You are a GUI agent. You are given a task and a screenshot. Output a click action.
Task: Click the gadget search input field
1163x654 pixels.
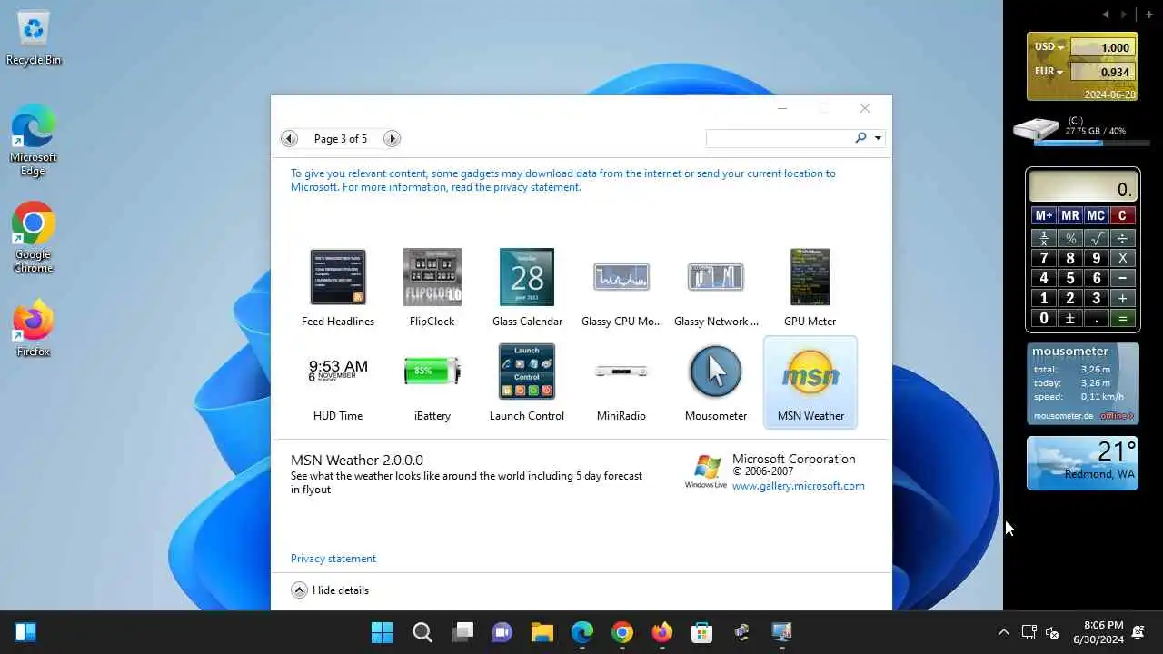780,138
